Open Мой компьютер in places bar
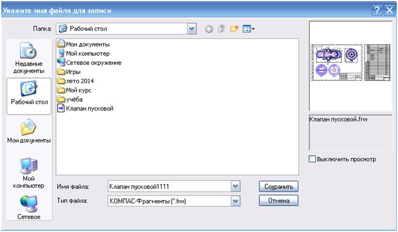 (x=29, y=173)
